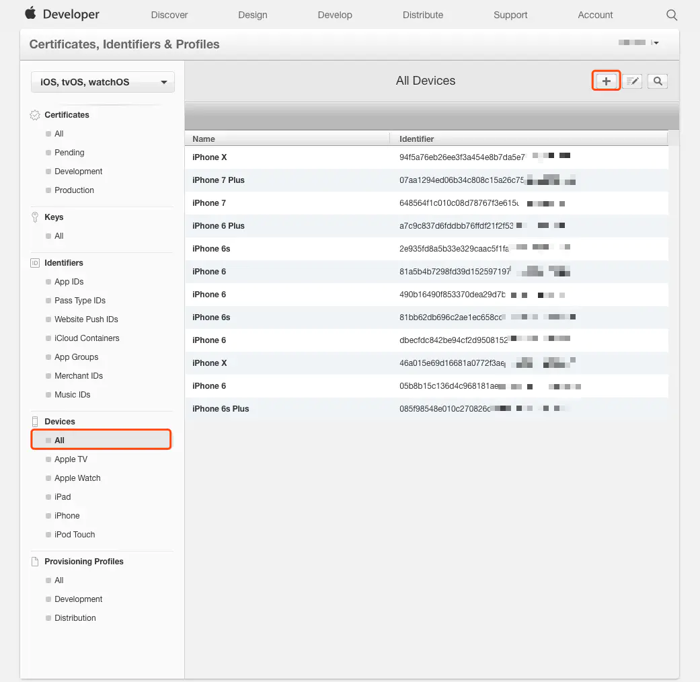Filter devices by Apple Watch
Viewport: 700px width, 682px height.
click(77, 478)
